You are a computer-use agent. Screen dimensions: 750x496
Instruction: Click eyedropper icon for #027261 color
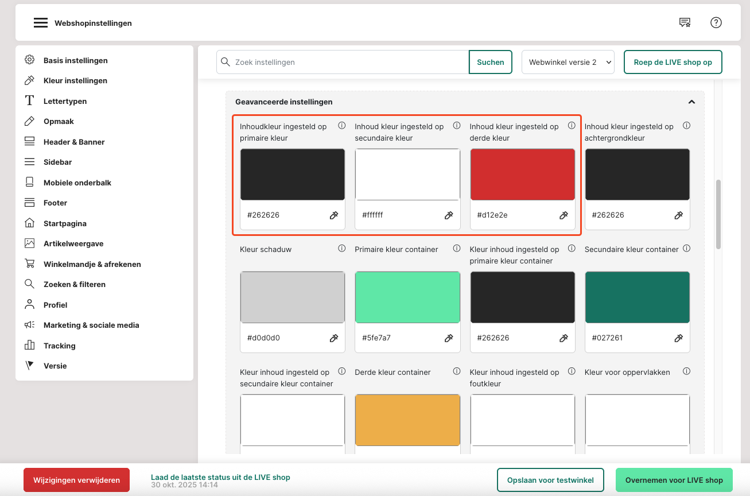pyautogui.click(x=678, y=338)
